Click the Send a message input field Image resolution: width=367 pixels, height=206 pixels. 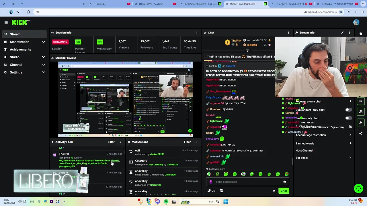coord(248,182)
